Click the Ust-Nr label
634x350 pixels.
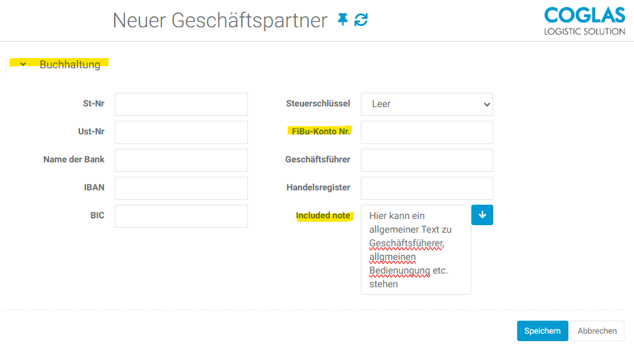[x=91, y=131]
